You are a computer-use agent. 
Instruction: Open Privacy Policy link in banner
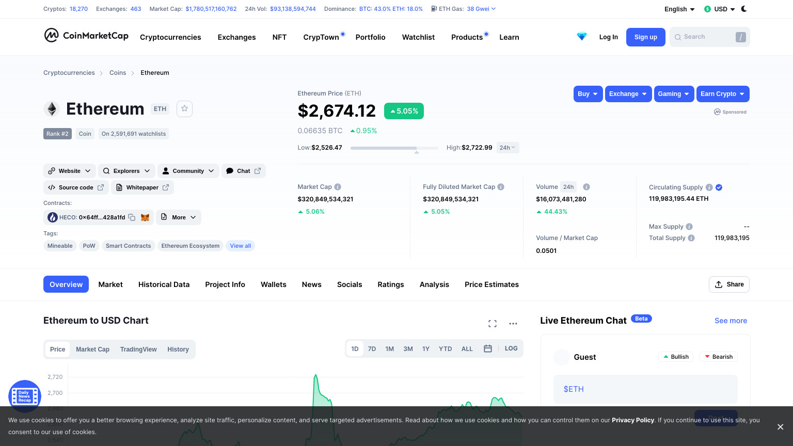[x=633, y=420]
